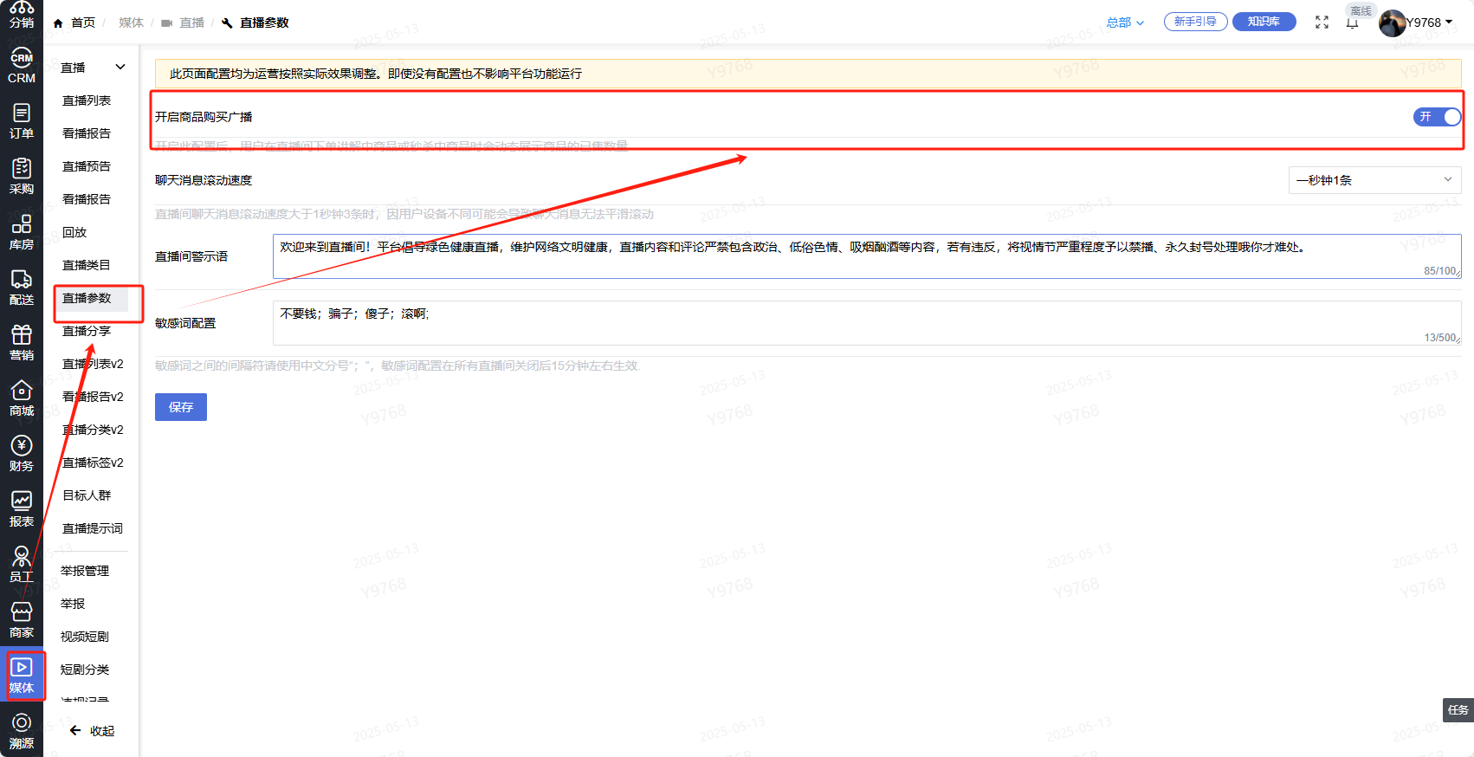
Task: Open the 聊天消息滚动速度 dropdown
Action: [1374, 180]
